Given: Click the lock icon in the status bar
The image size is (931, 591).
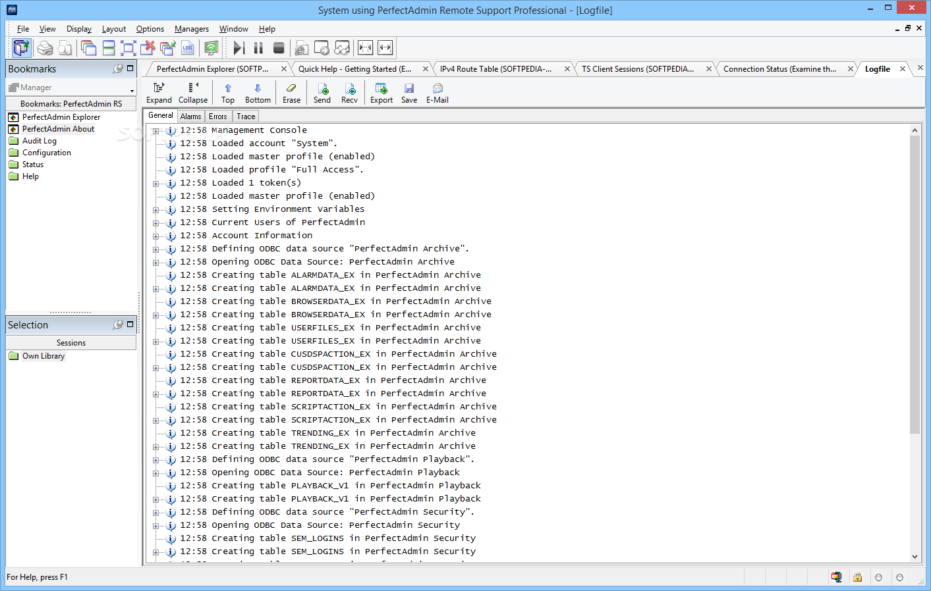Looking at the screenshot, I should (857, 577).
